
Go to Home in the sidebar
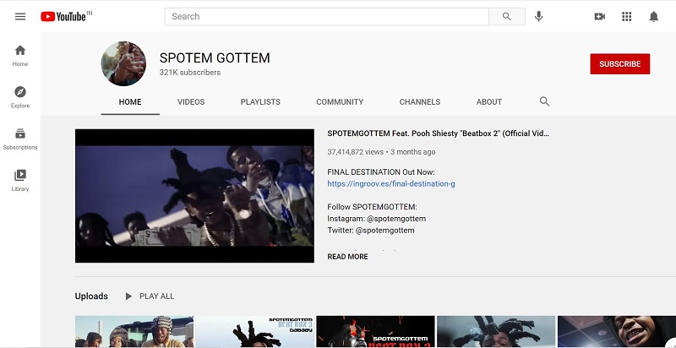point(20,56)
